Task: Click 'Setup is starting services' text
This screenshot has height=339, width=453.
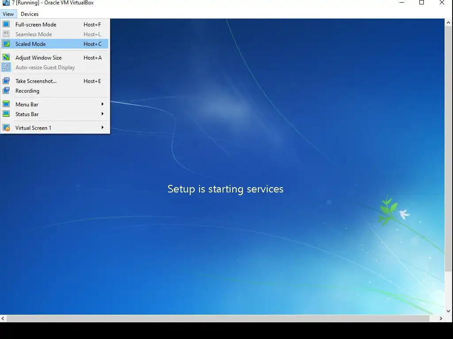Action: (x=225, y=189)
